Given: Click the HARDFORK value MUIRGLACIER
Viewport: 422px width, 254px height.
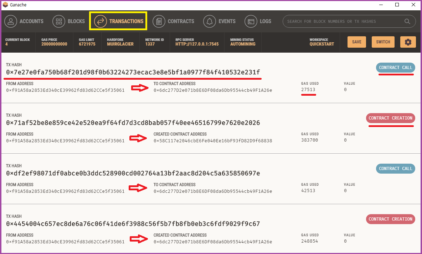Looking at the screenshot, I should 120,44.
